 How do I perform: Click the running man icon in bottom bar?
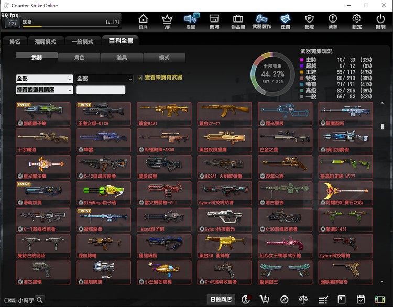pos(246,299)
